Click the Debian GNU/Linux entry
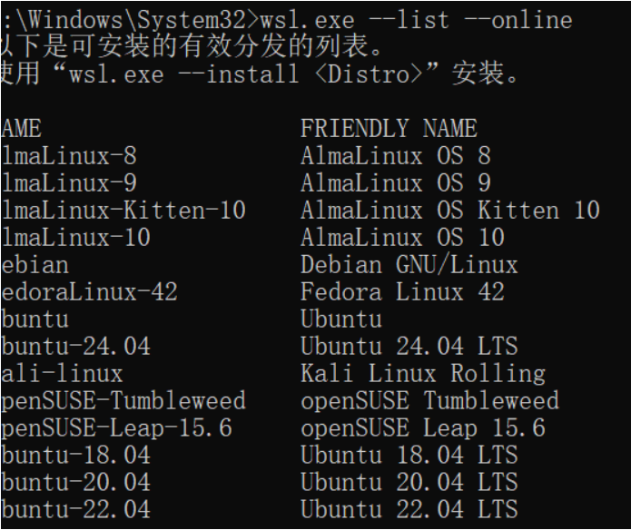This screenshot has width=631, height=530. (x=409, y=265)
